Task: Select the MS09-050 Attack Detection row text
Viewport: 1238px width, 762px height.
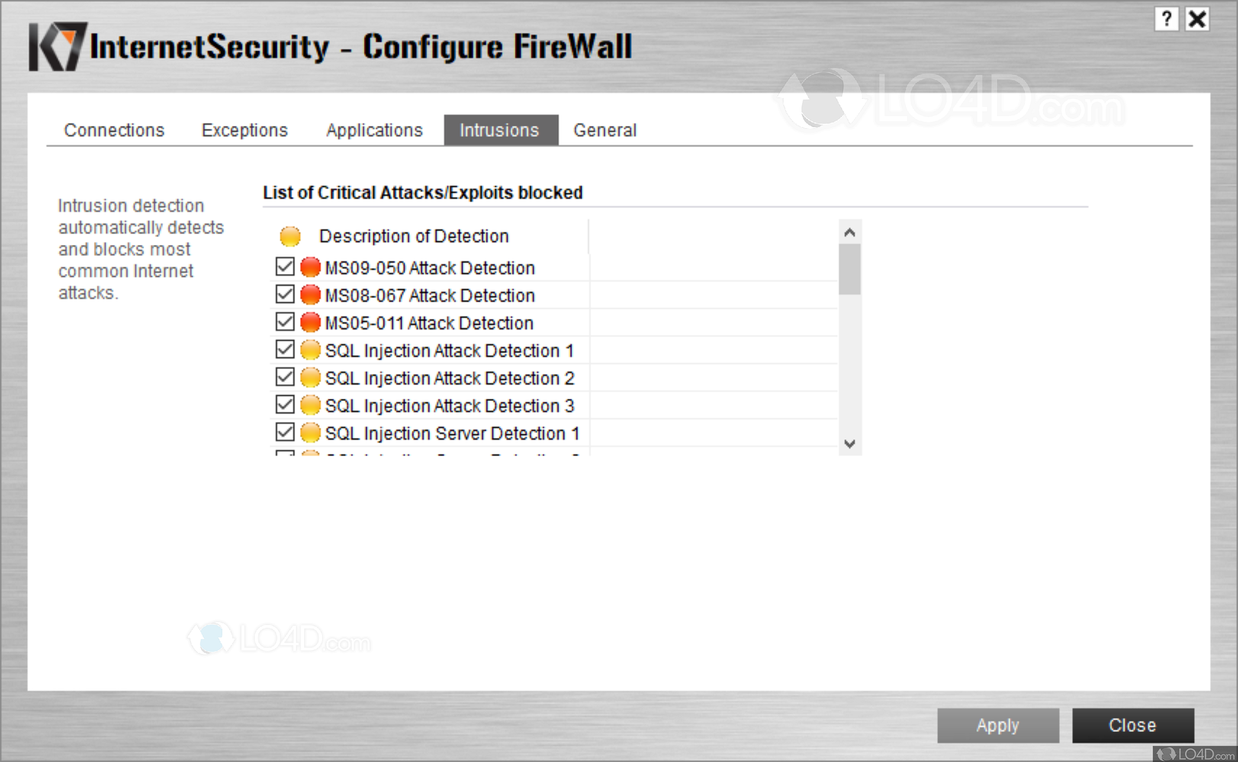Action: point(430,268)
